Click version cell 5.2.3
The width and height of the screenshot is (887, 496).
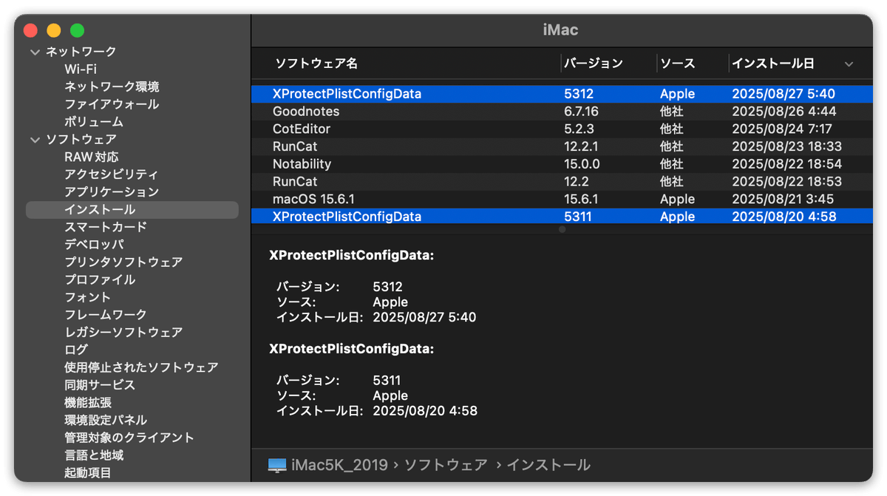tap(579, 129)
